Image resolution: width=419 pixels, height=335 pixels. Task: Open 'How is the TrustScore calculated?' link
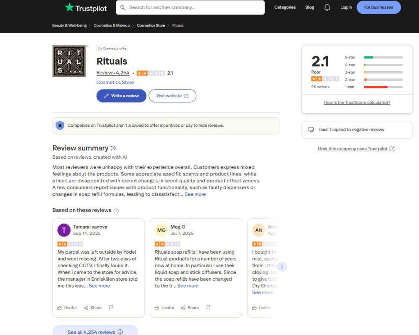[357, 103]
